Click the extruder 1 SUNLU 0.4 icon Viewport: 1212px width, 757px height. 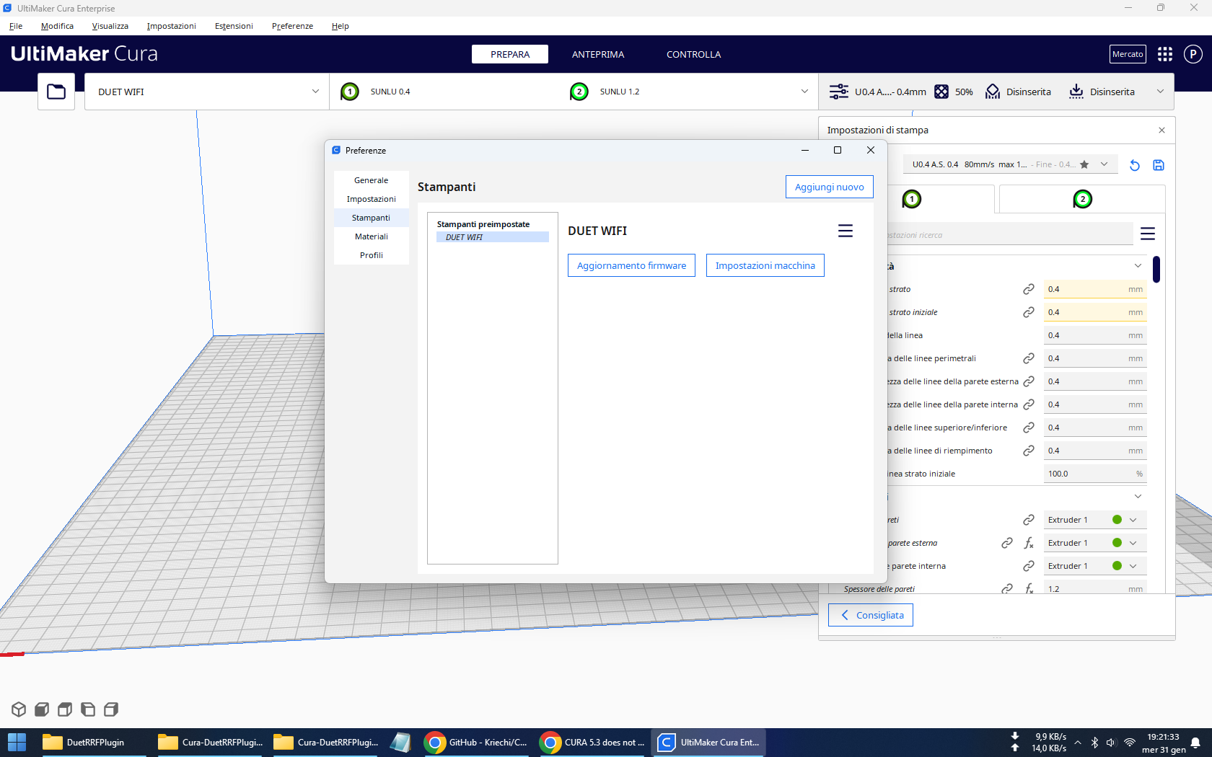coord(350,92)
